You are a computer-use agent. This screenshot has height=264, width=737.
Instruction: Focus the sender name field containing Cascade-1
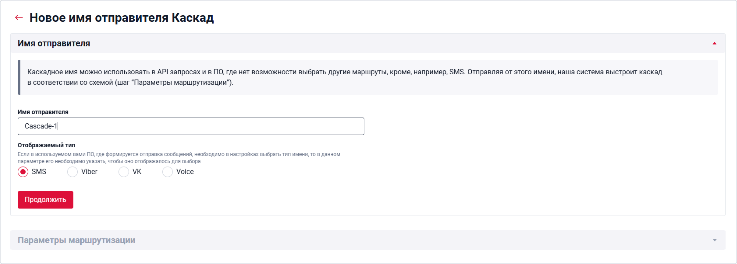tap(191, 126)
